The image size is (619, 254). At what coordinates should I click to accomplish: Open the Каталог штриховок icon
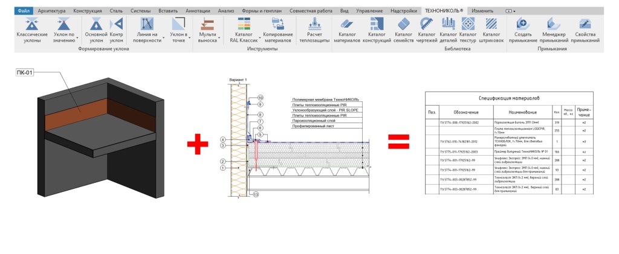tap(492, 25)
